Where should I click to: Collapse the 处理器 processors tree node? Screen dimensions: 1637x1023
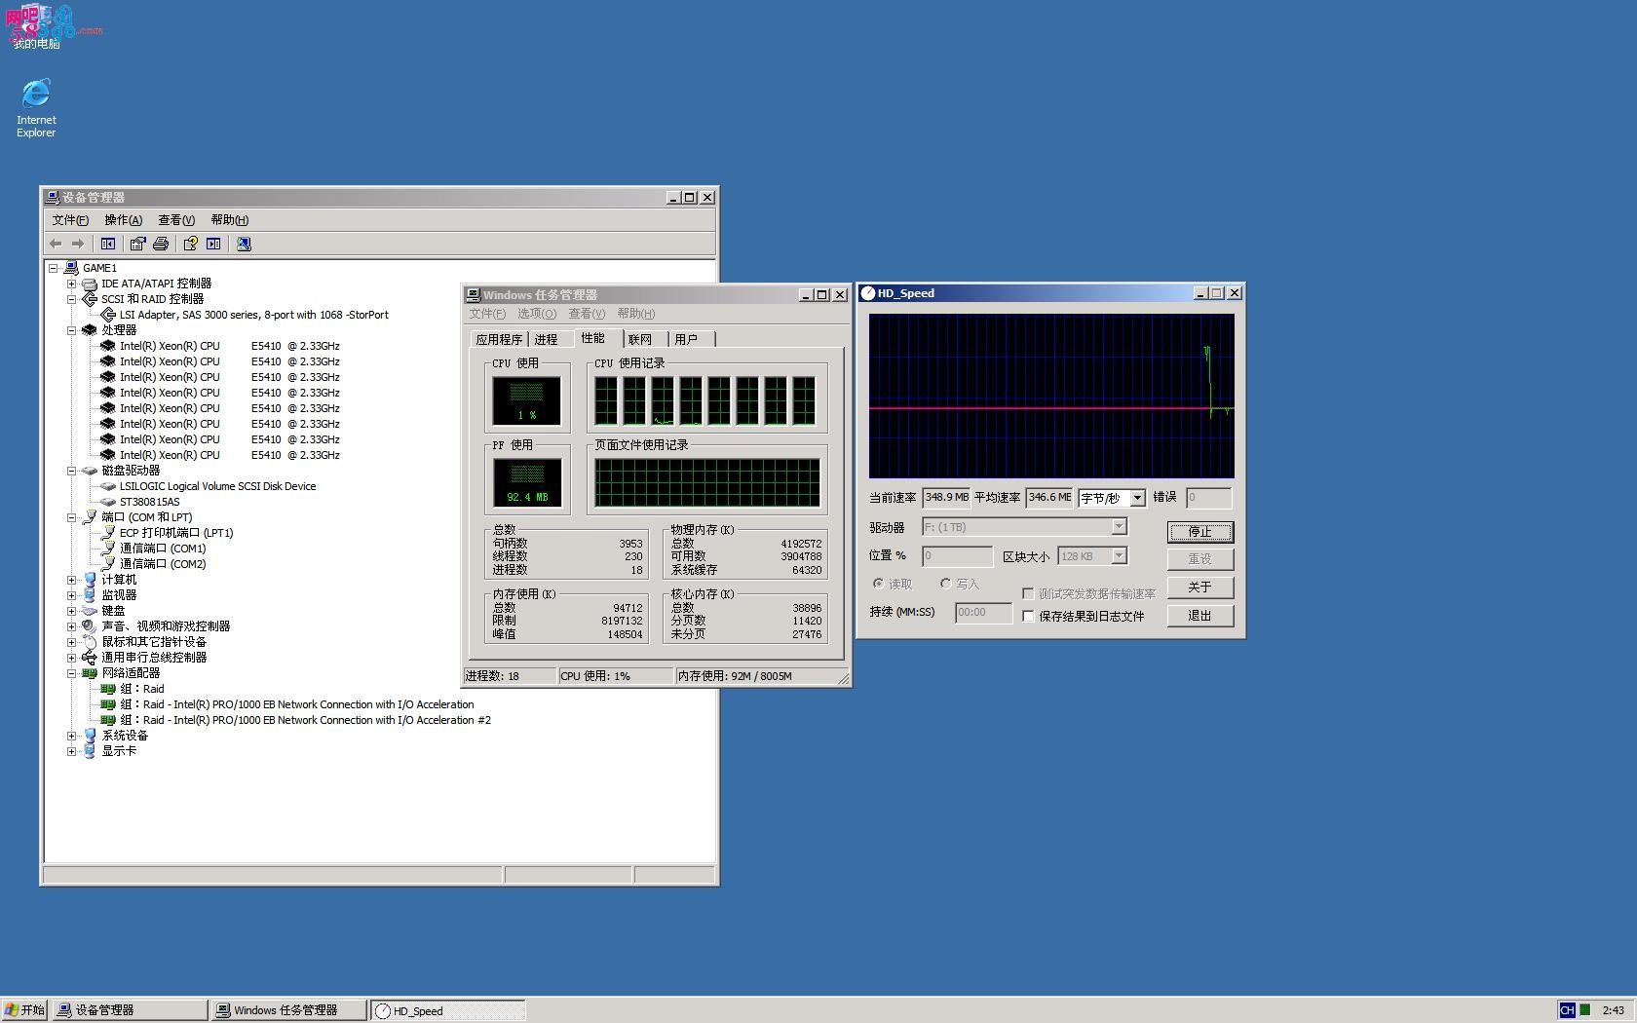tap(71, 330)
